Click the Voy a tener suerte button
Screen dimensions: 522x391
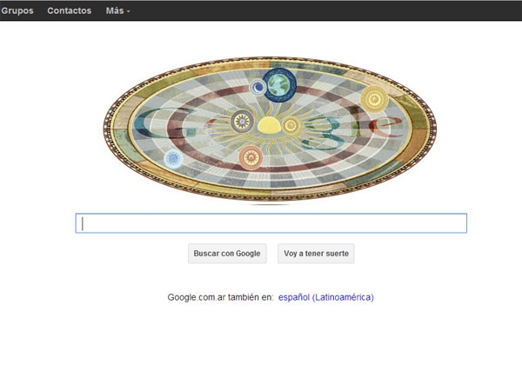tap(316, 254)
